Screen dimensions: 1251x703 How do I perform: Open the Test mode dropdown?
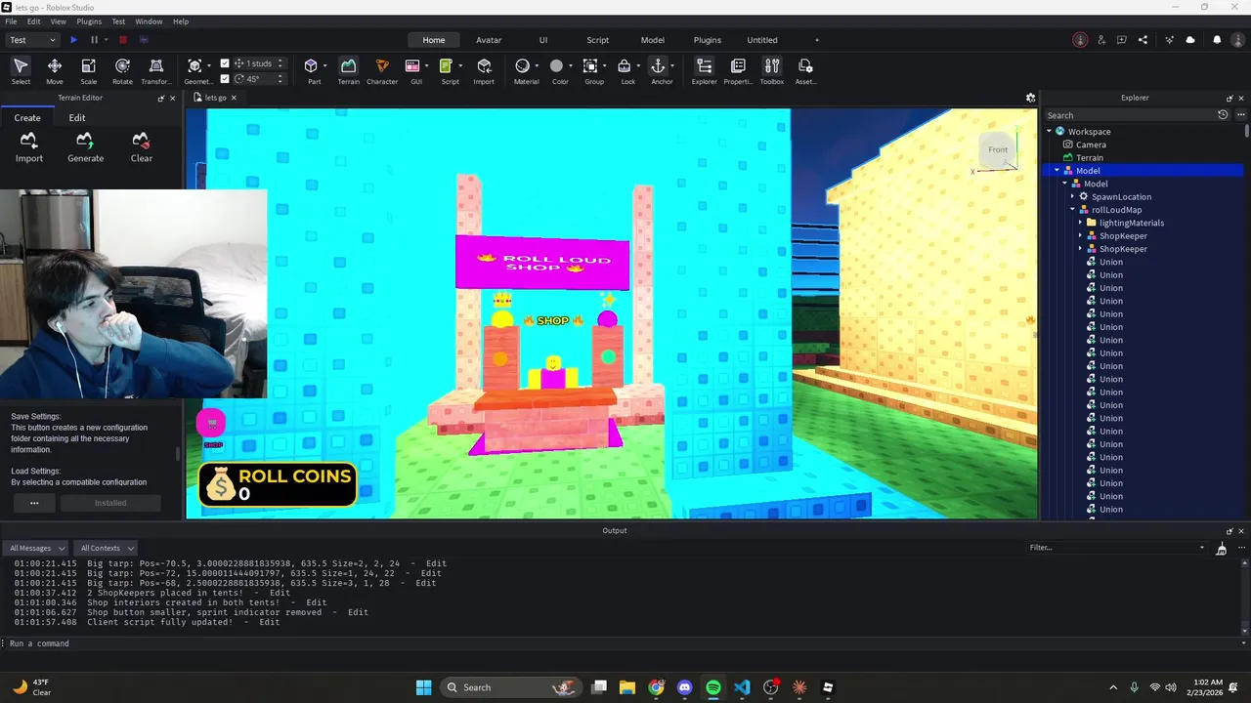coord(32,40)
